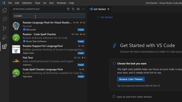Open the File menu
Screen dimensions: 182x102
(x=10, y=3)
